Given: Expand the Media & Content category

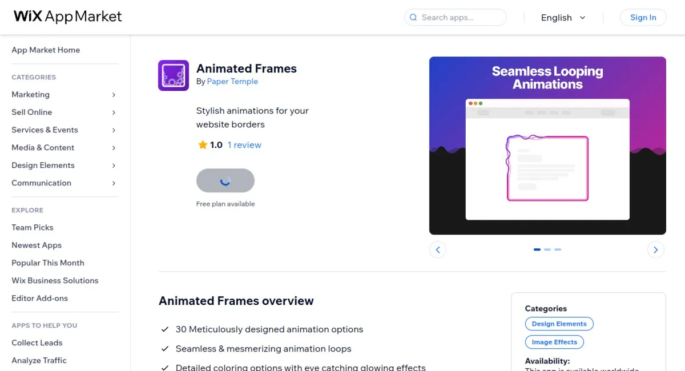Looking at the screenshot, I should pos(64,148).
